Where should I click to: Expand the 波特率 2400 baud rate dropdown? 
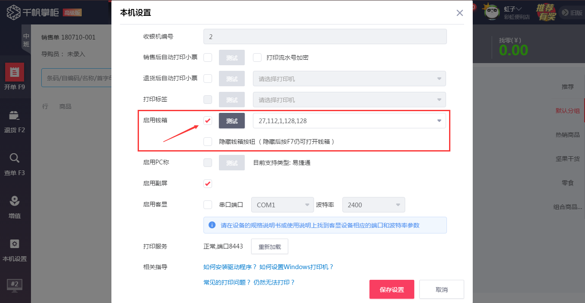399,205
